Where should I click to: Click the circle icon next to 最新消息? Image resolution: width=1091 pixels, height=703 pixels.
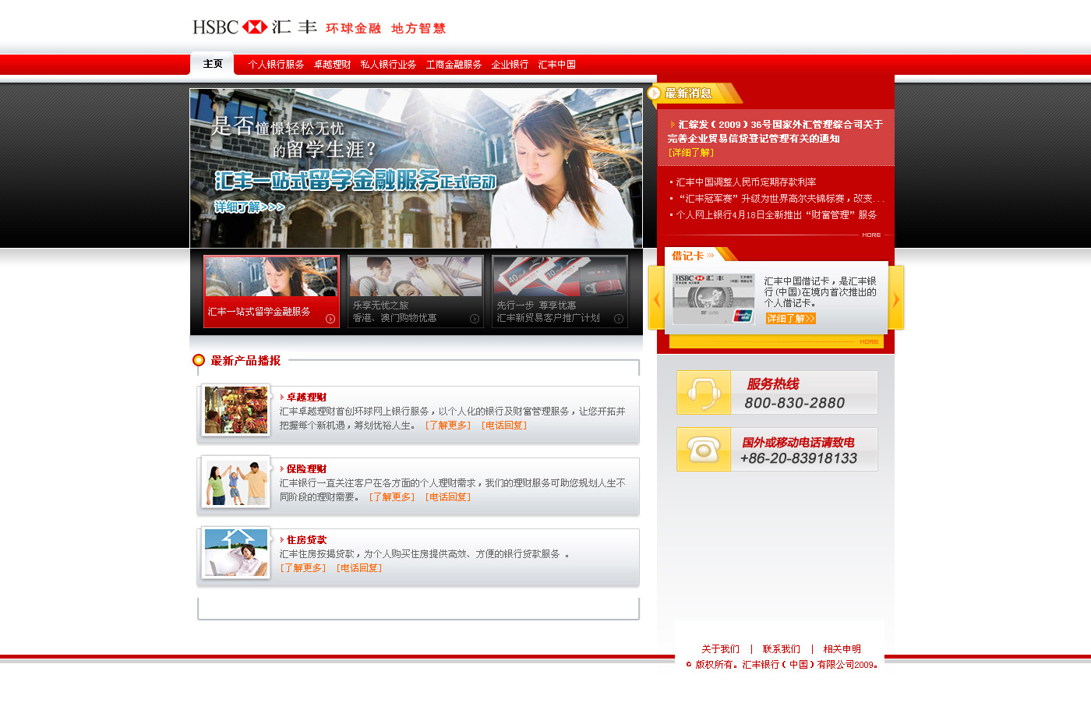pos(655,94)
